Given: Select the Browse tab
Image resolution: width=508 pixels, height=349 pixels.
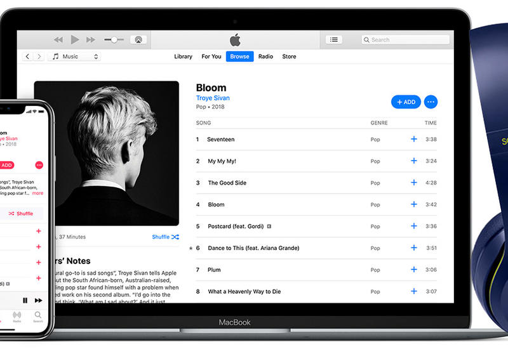Looking at the screenshot, I should tap(240, 56).
